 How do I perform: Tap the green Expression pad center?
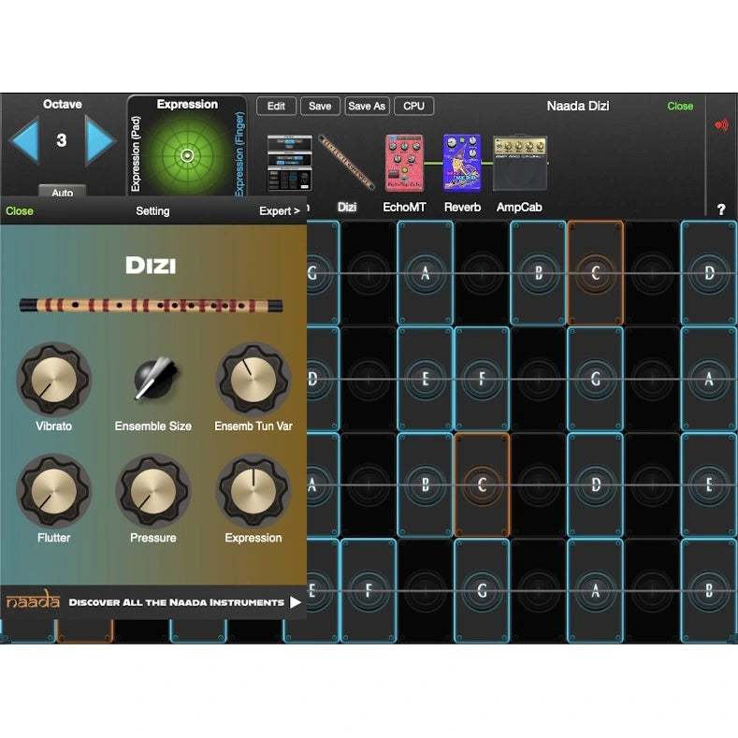pyautogui.click(x=187, y=155)
